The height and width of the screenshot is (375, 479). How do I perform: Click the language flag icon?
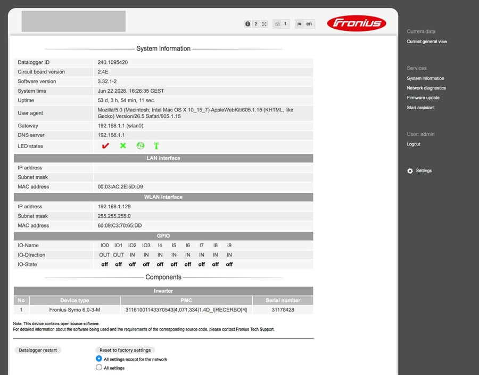tap(299, 24)
